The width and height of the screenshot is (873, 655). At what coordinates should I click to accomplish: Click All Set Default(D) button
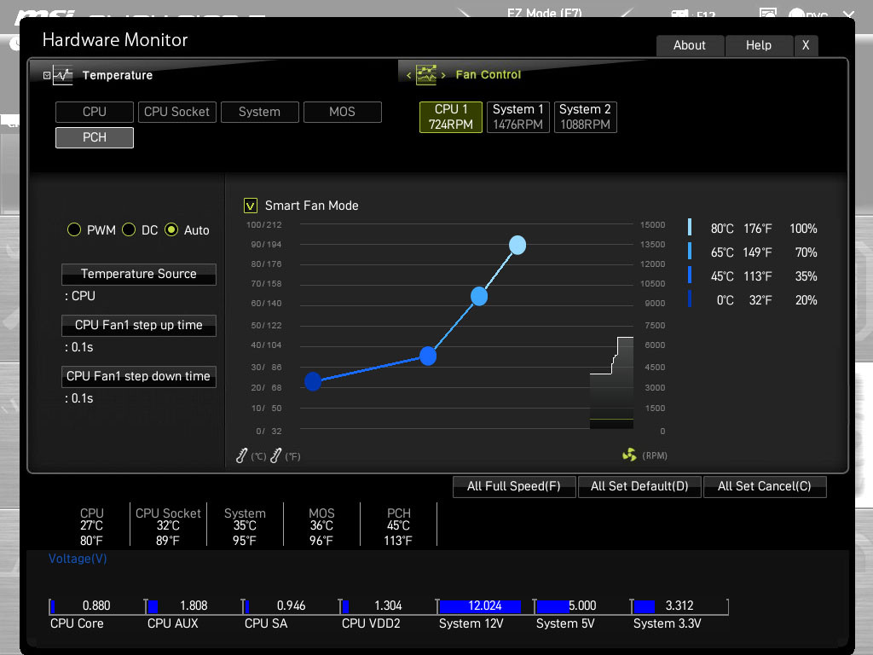(x=639, y=486)
